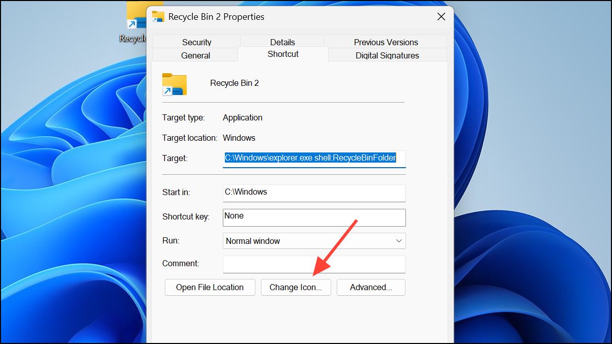The width and height of the screenshot is (612, 344).
Task: Open the Previous Versions tab
Action: [x=386, y=42]
